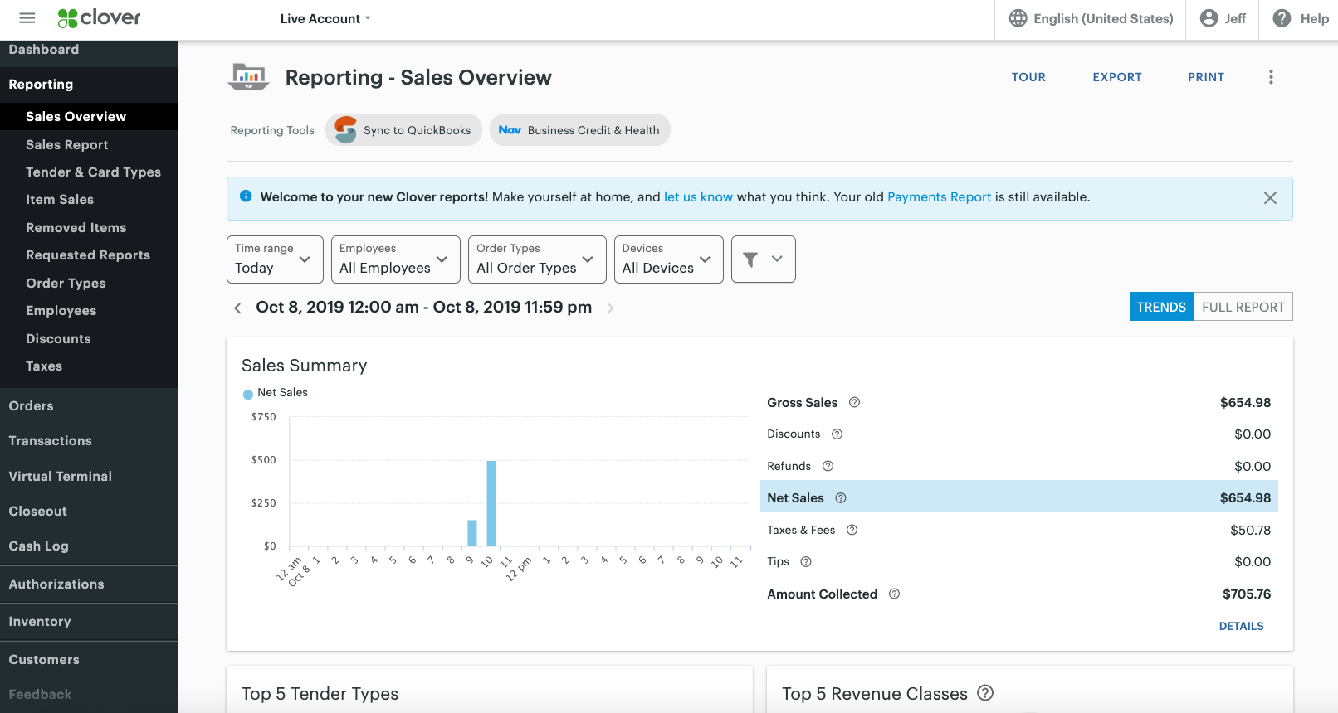Switch to the Full Report view

1243,307
